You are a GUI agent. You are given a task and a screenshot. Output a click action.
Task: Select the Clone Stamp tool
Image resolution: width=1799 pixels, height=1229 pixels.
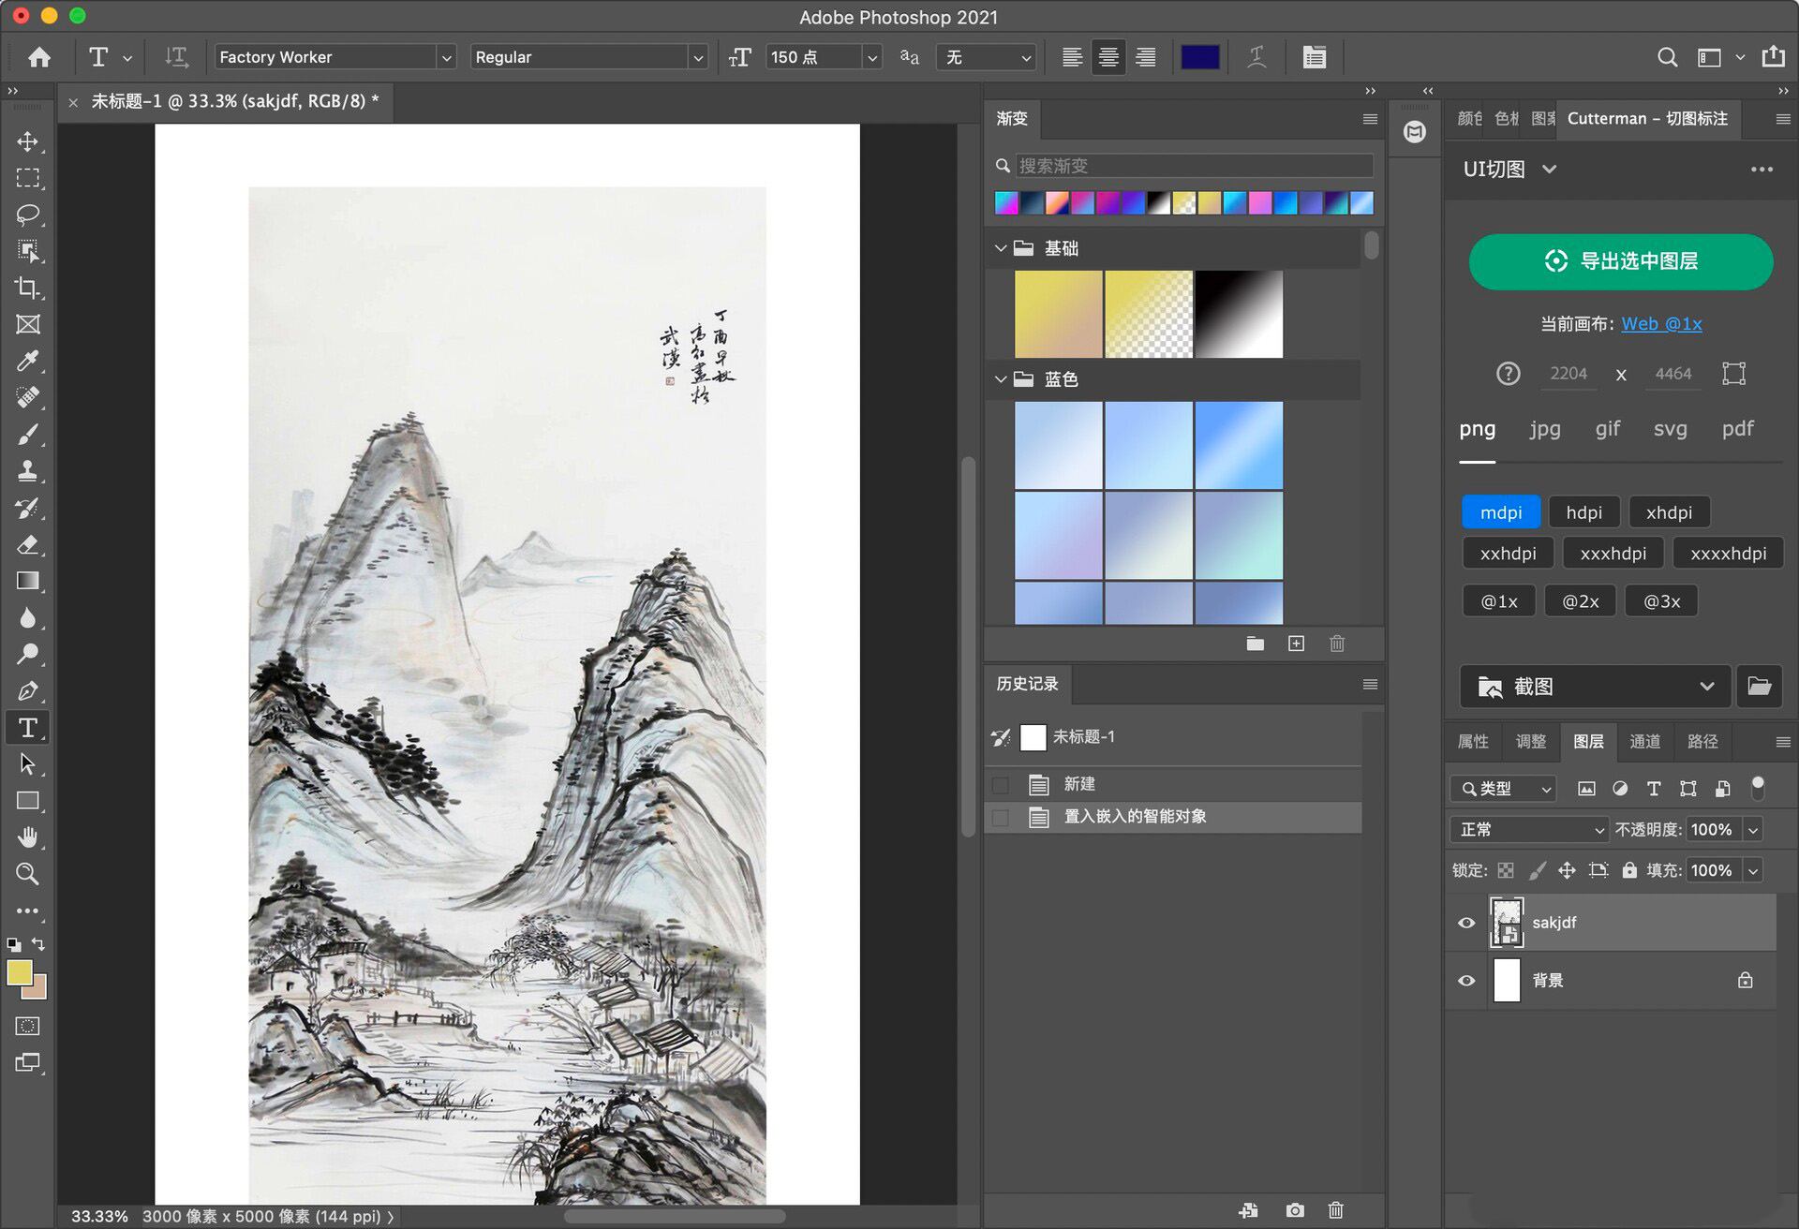(28, 471)
